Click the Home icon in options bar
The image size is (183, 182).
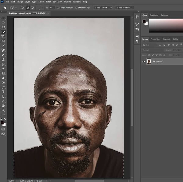click(5, 8)
